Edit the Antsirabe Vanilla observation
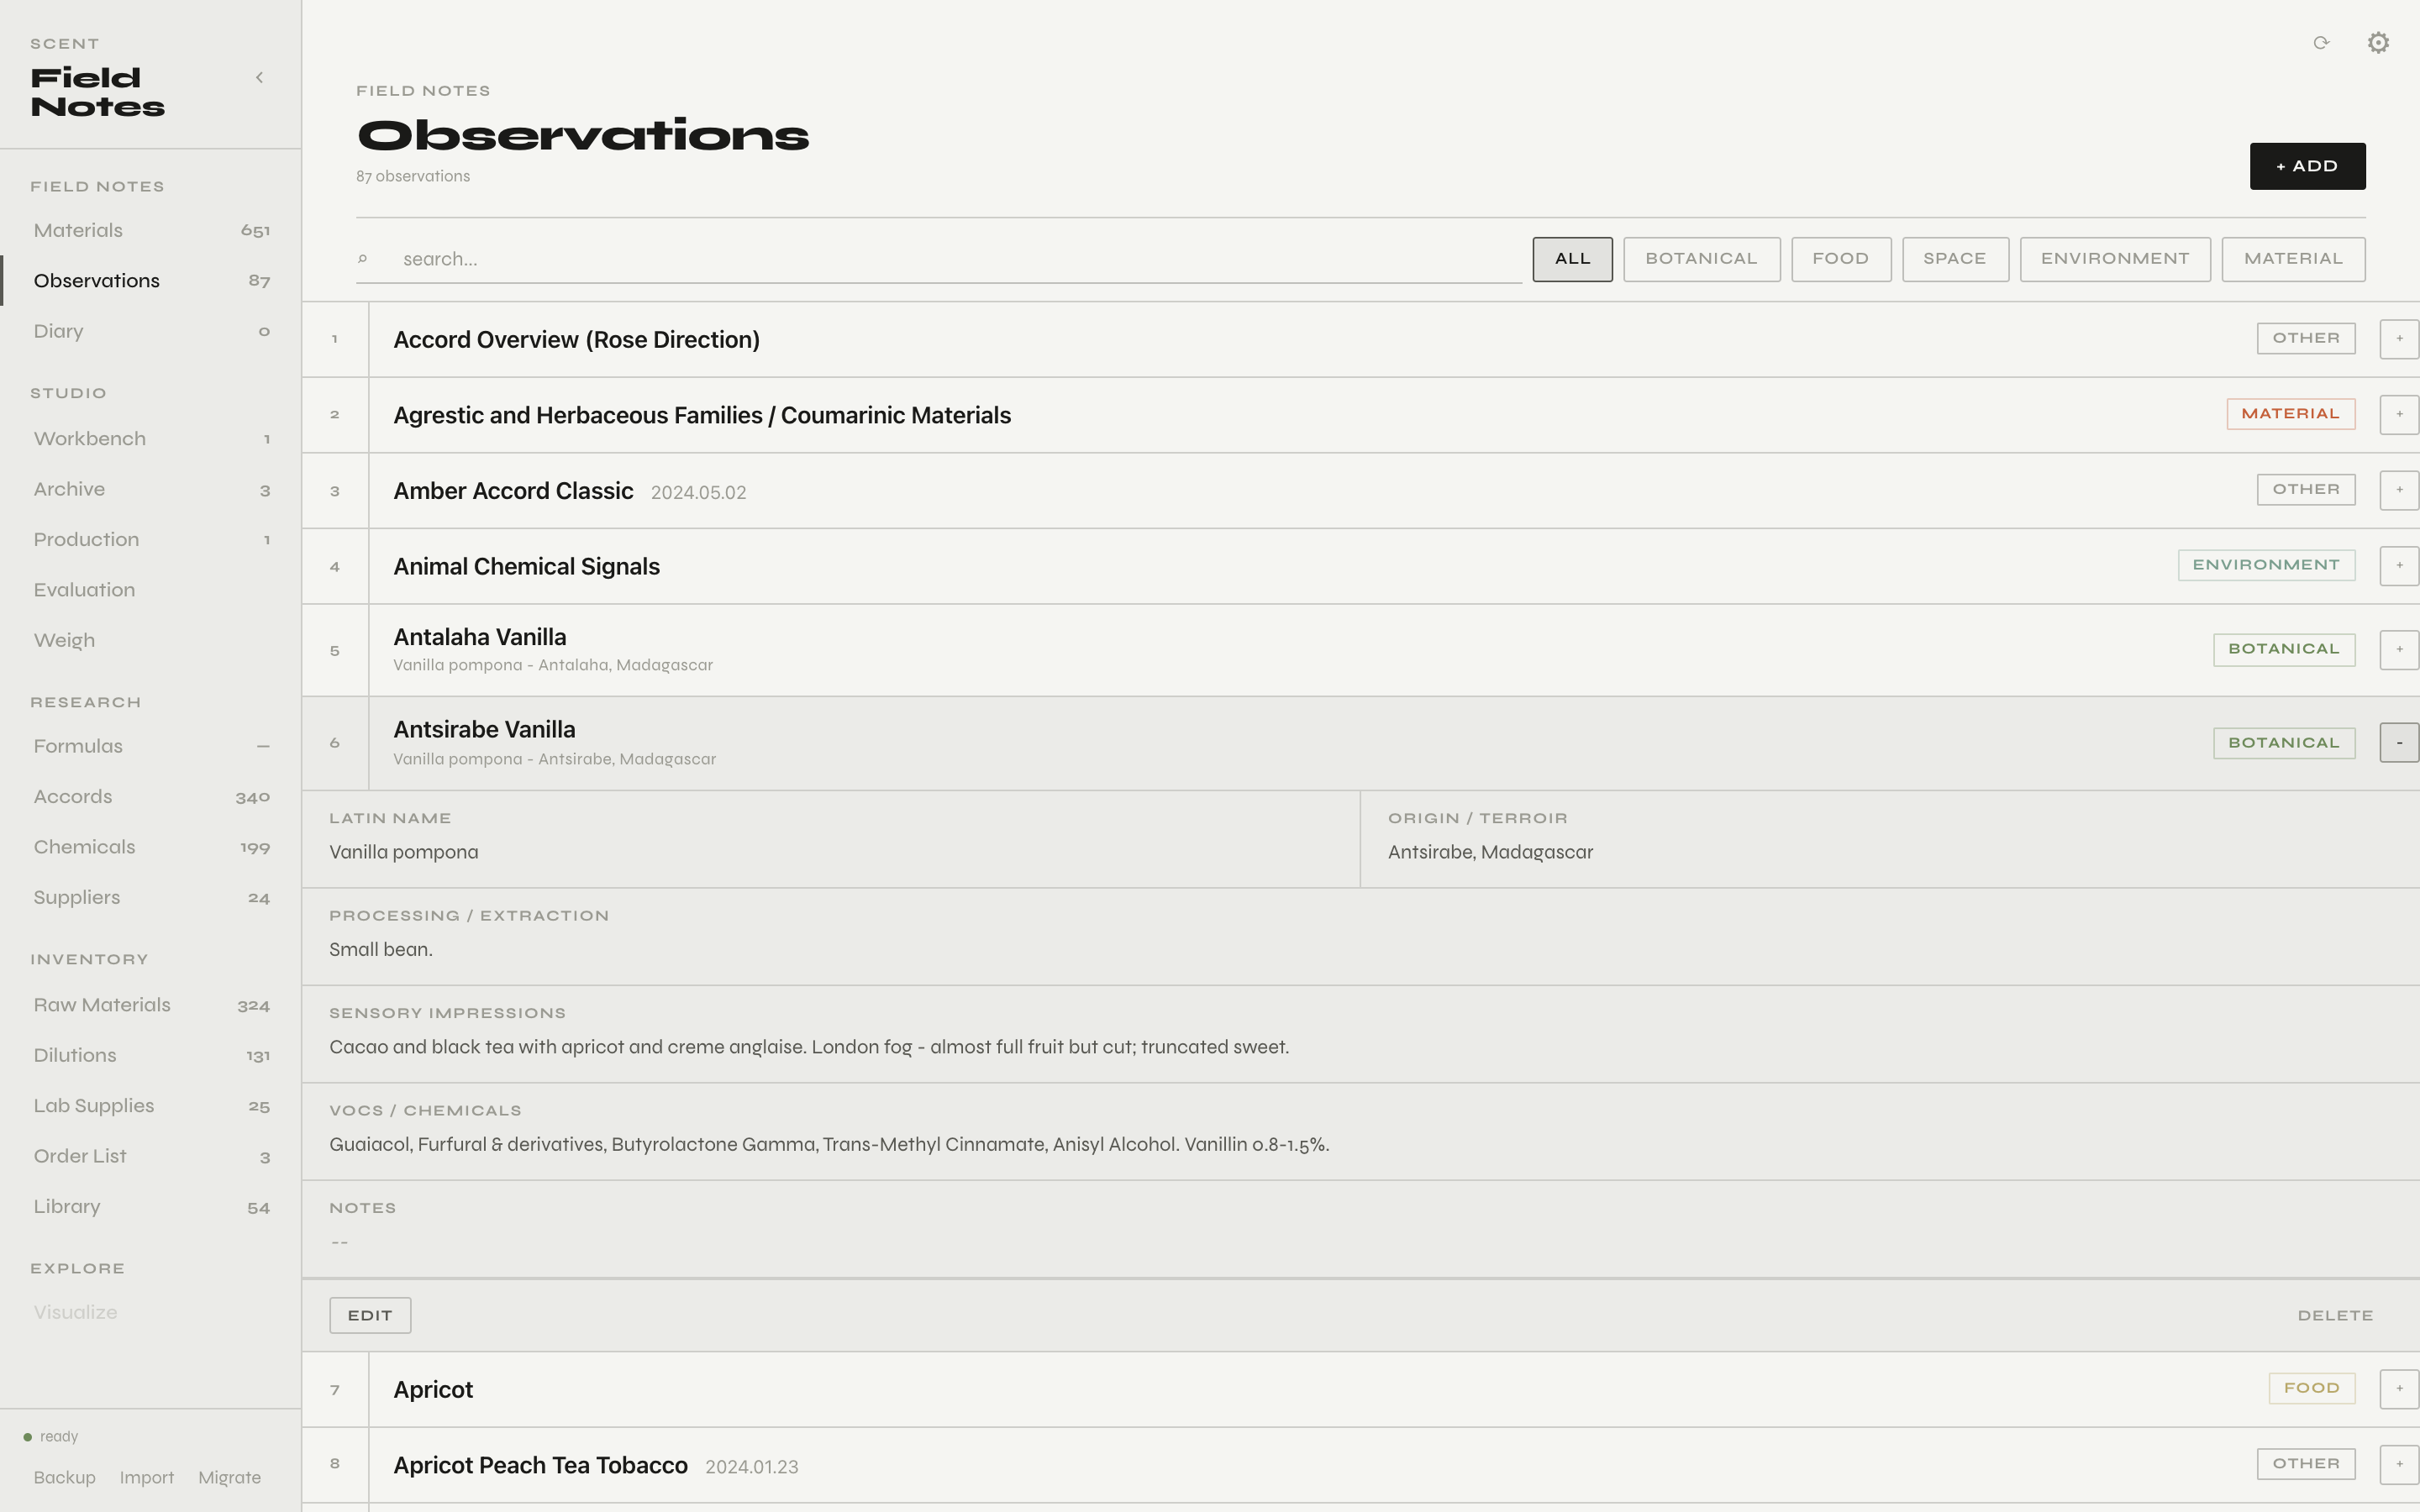The height and width of the screenshot is (1512, 2420). [370, 1315]
